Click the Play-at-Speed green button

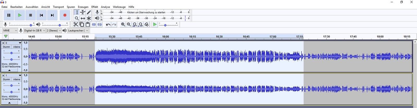tap(155, 24)
